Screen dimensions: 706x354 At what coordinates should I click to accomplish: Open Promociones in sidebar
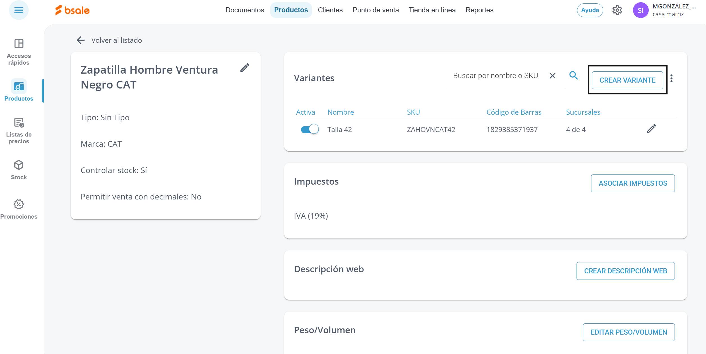19,209
